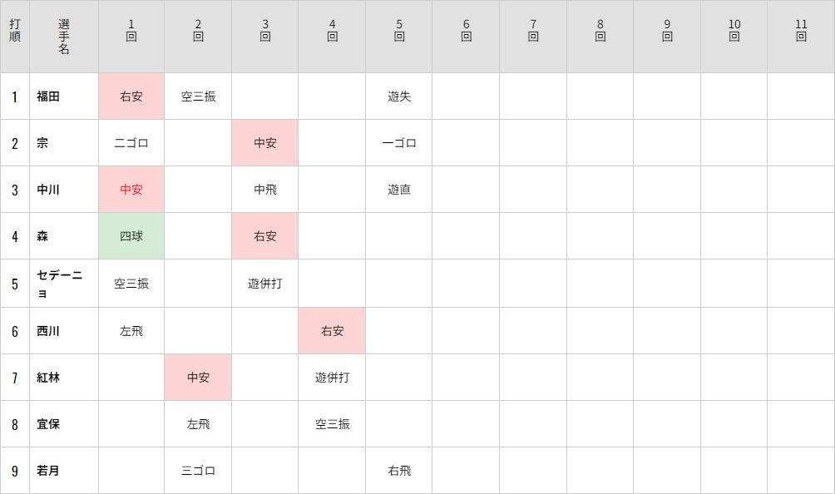Select 宜保's 空三振 in 4回
This screenshot has height=494, width=835.
(332, 424)
